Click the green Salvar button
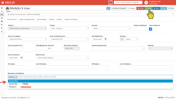Image resolution: width=176 pixels, height=99 pixels. point(149,8)
